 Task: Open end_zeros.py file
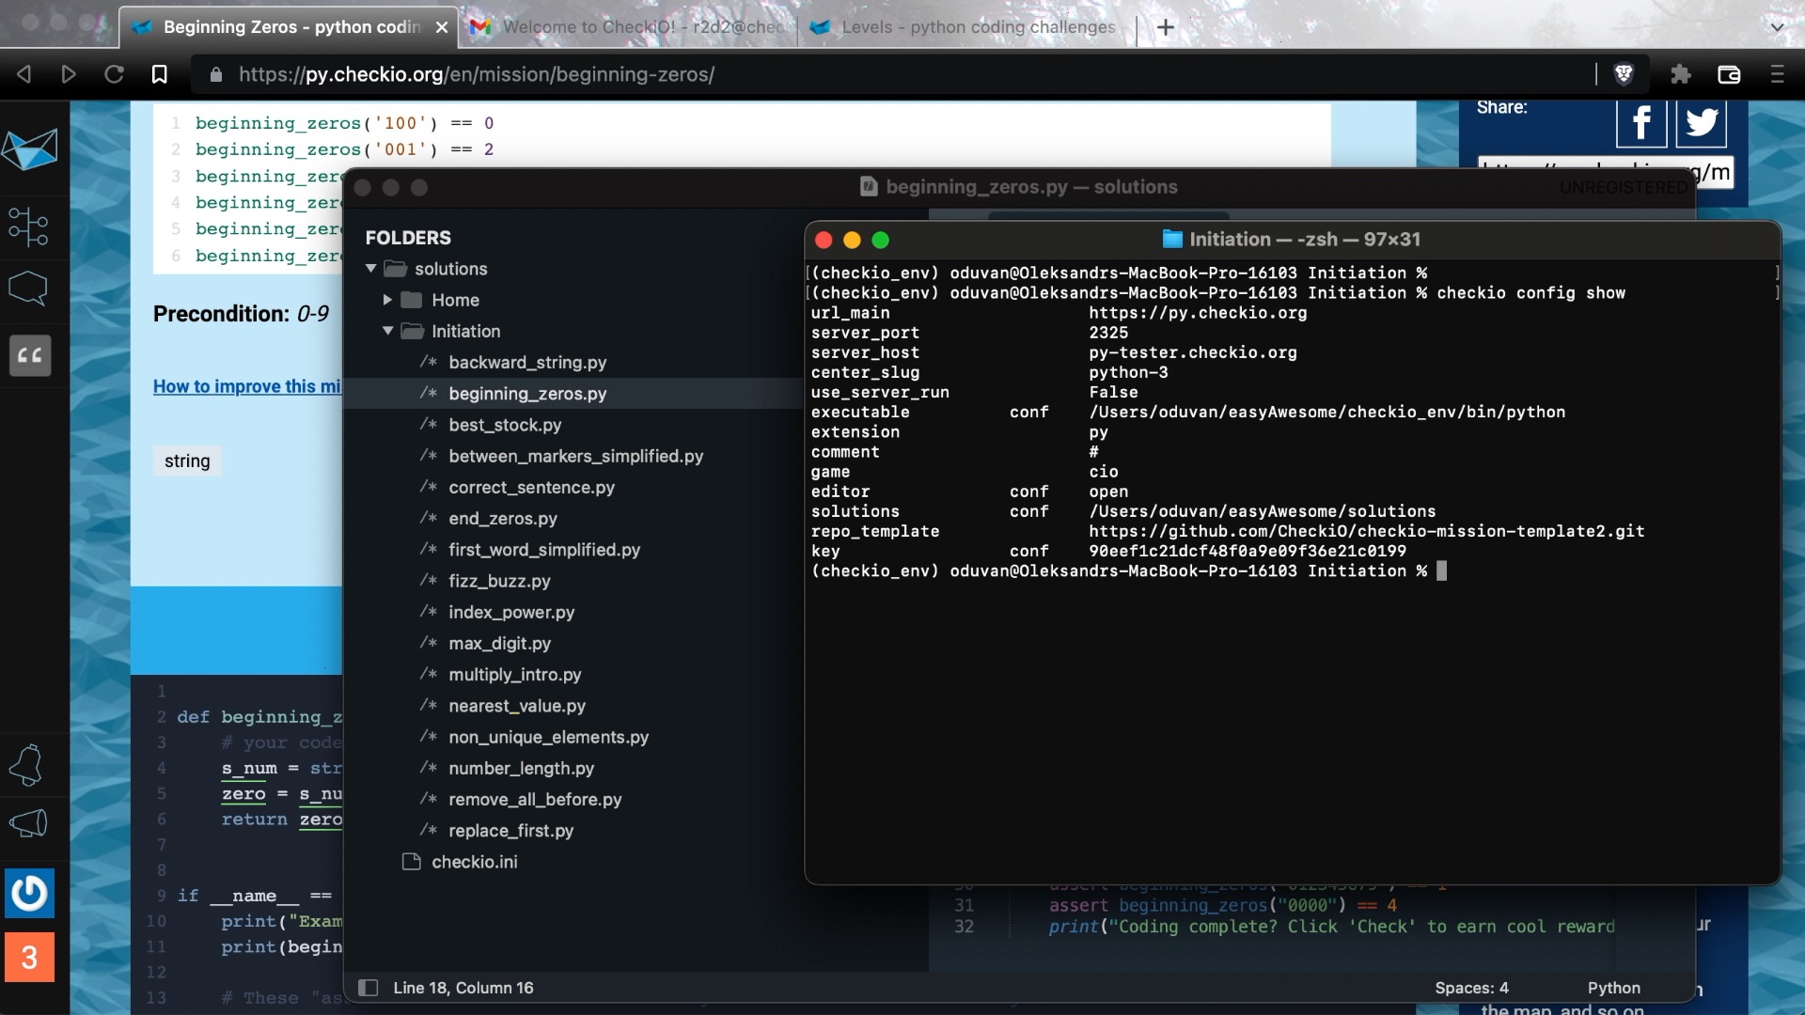click(503, 518)
